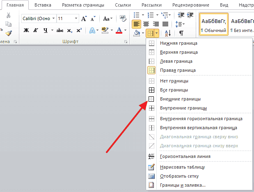254x192 pixels.
Task: Center align the paragraph text
Action: point(146,24)
